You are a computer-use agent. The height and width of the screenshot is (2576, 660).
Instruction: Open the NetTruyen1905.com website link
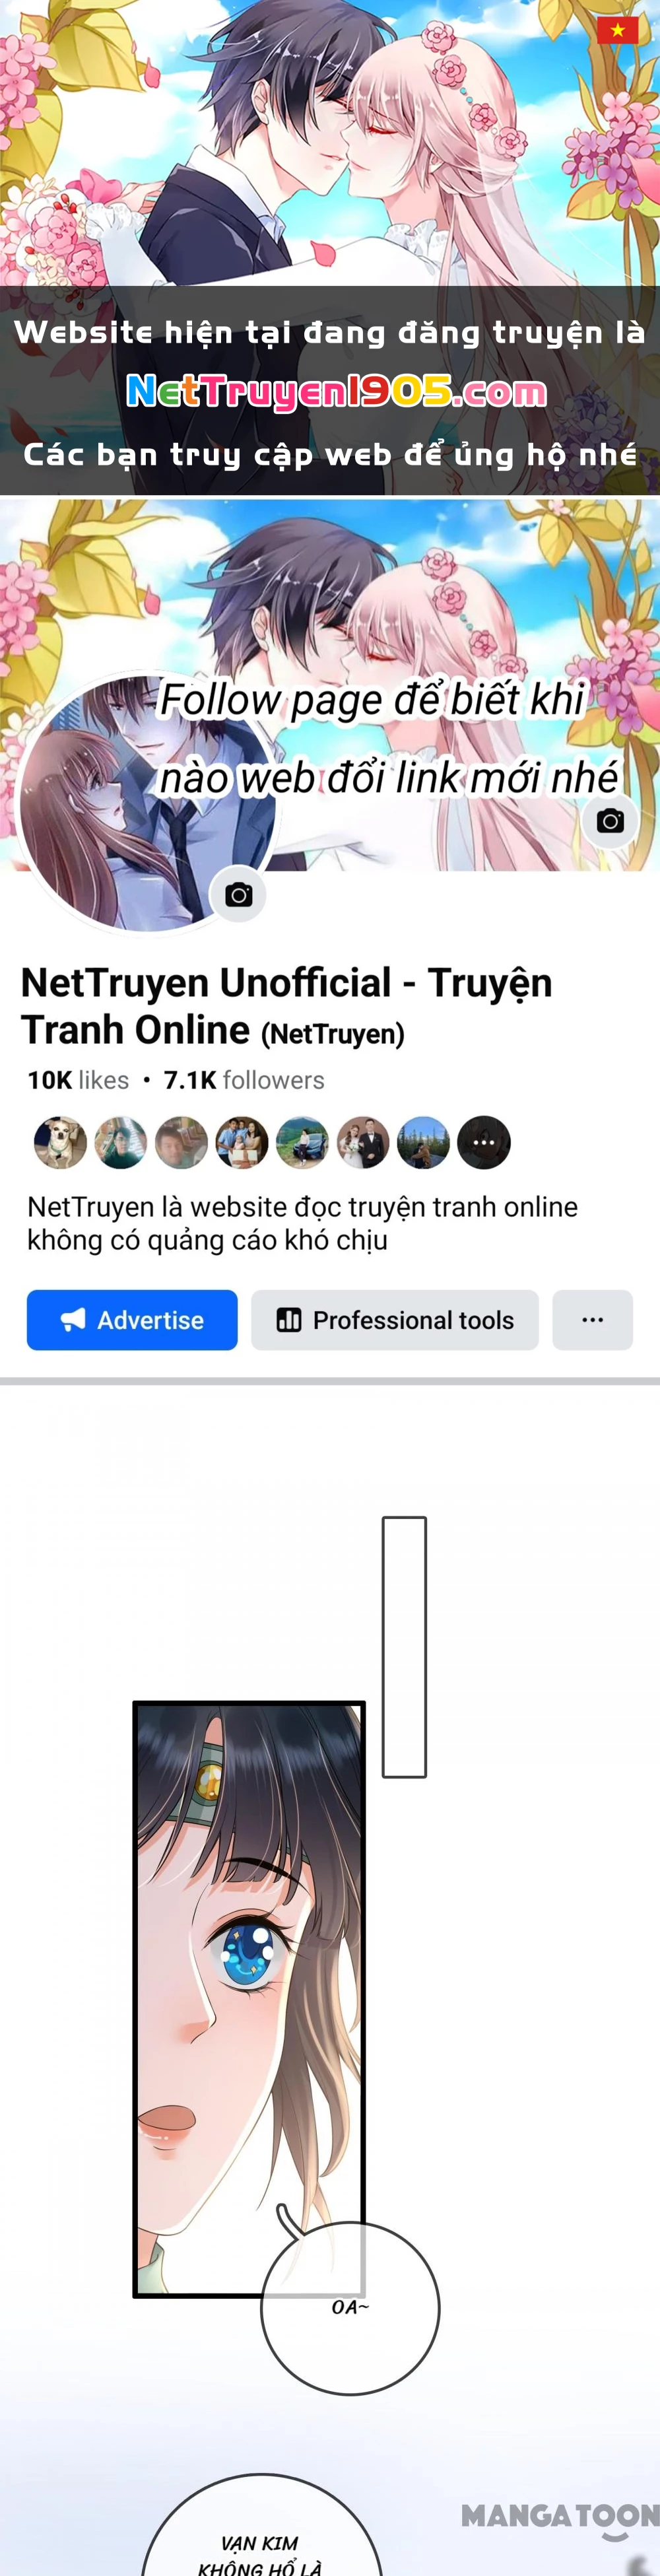pyautogui.click(x=336, y=392)
